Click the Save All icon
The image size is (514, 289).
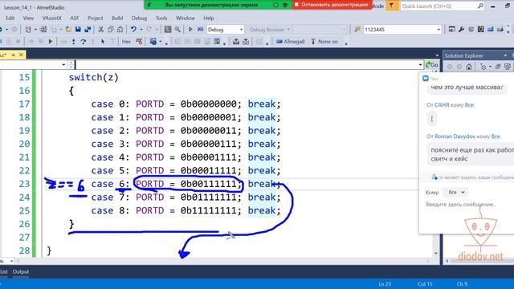point(88,30)
